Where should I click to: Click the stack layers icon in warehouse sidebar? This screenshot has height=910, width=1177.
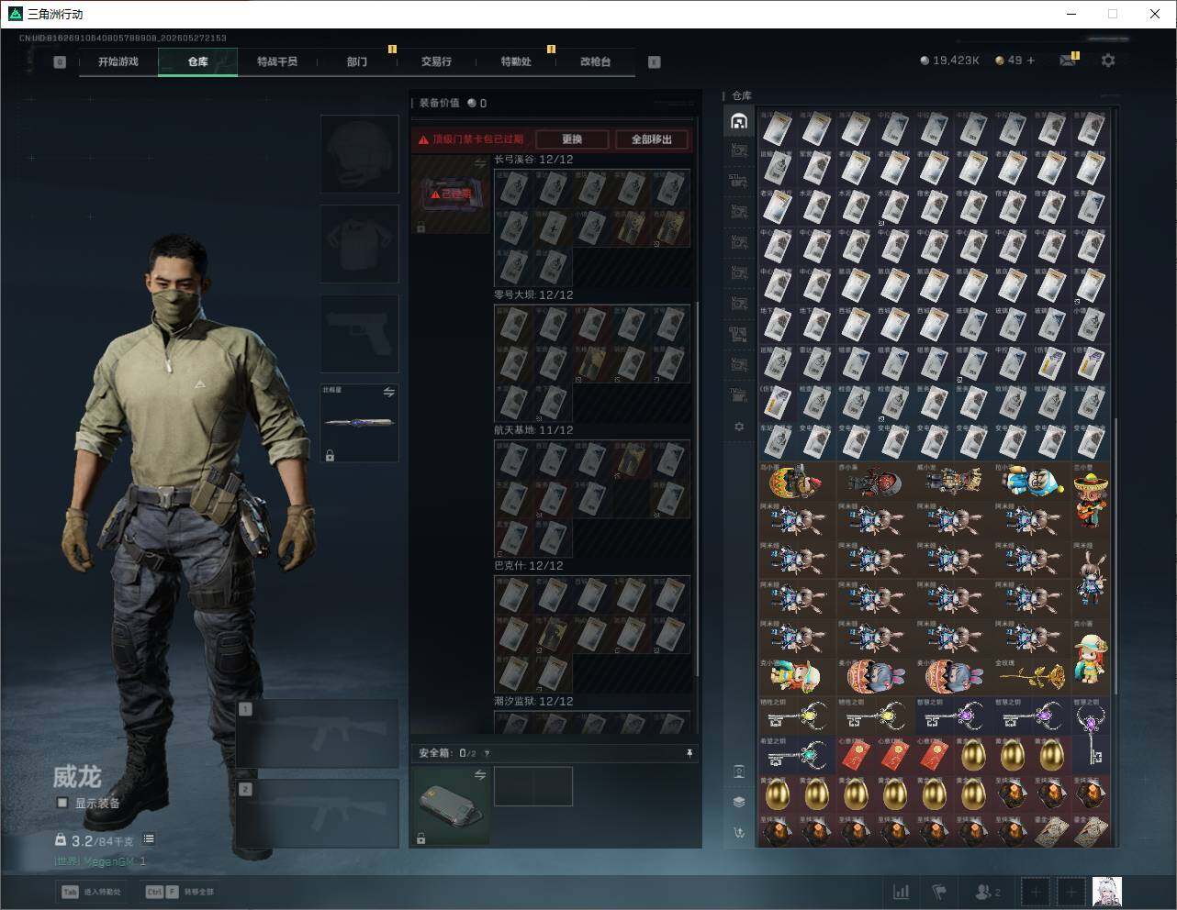click(x=739, y=802)
